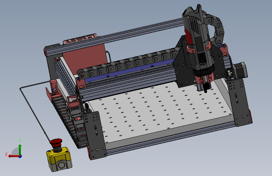Select the yellow emergency stop enclosure box
The width and height of the screenshot is (272, 176).
tap(59, 159)
